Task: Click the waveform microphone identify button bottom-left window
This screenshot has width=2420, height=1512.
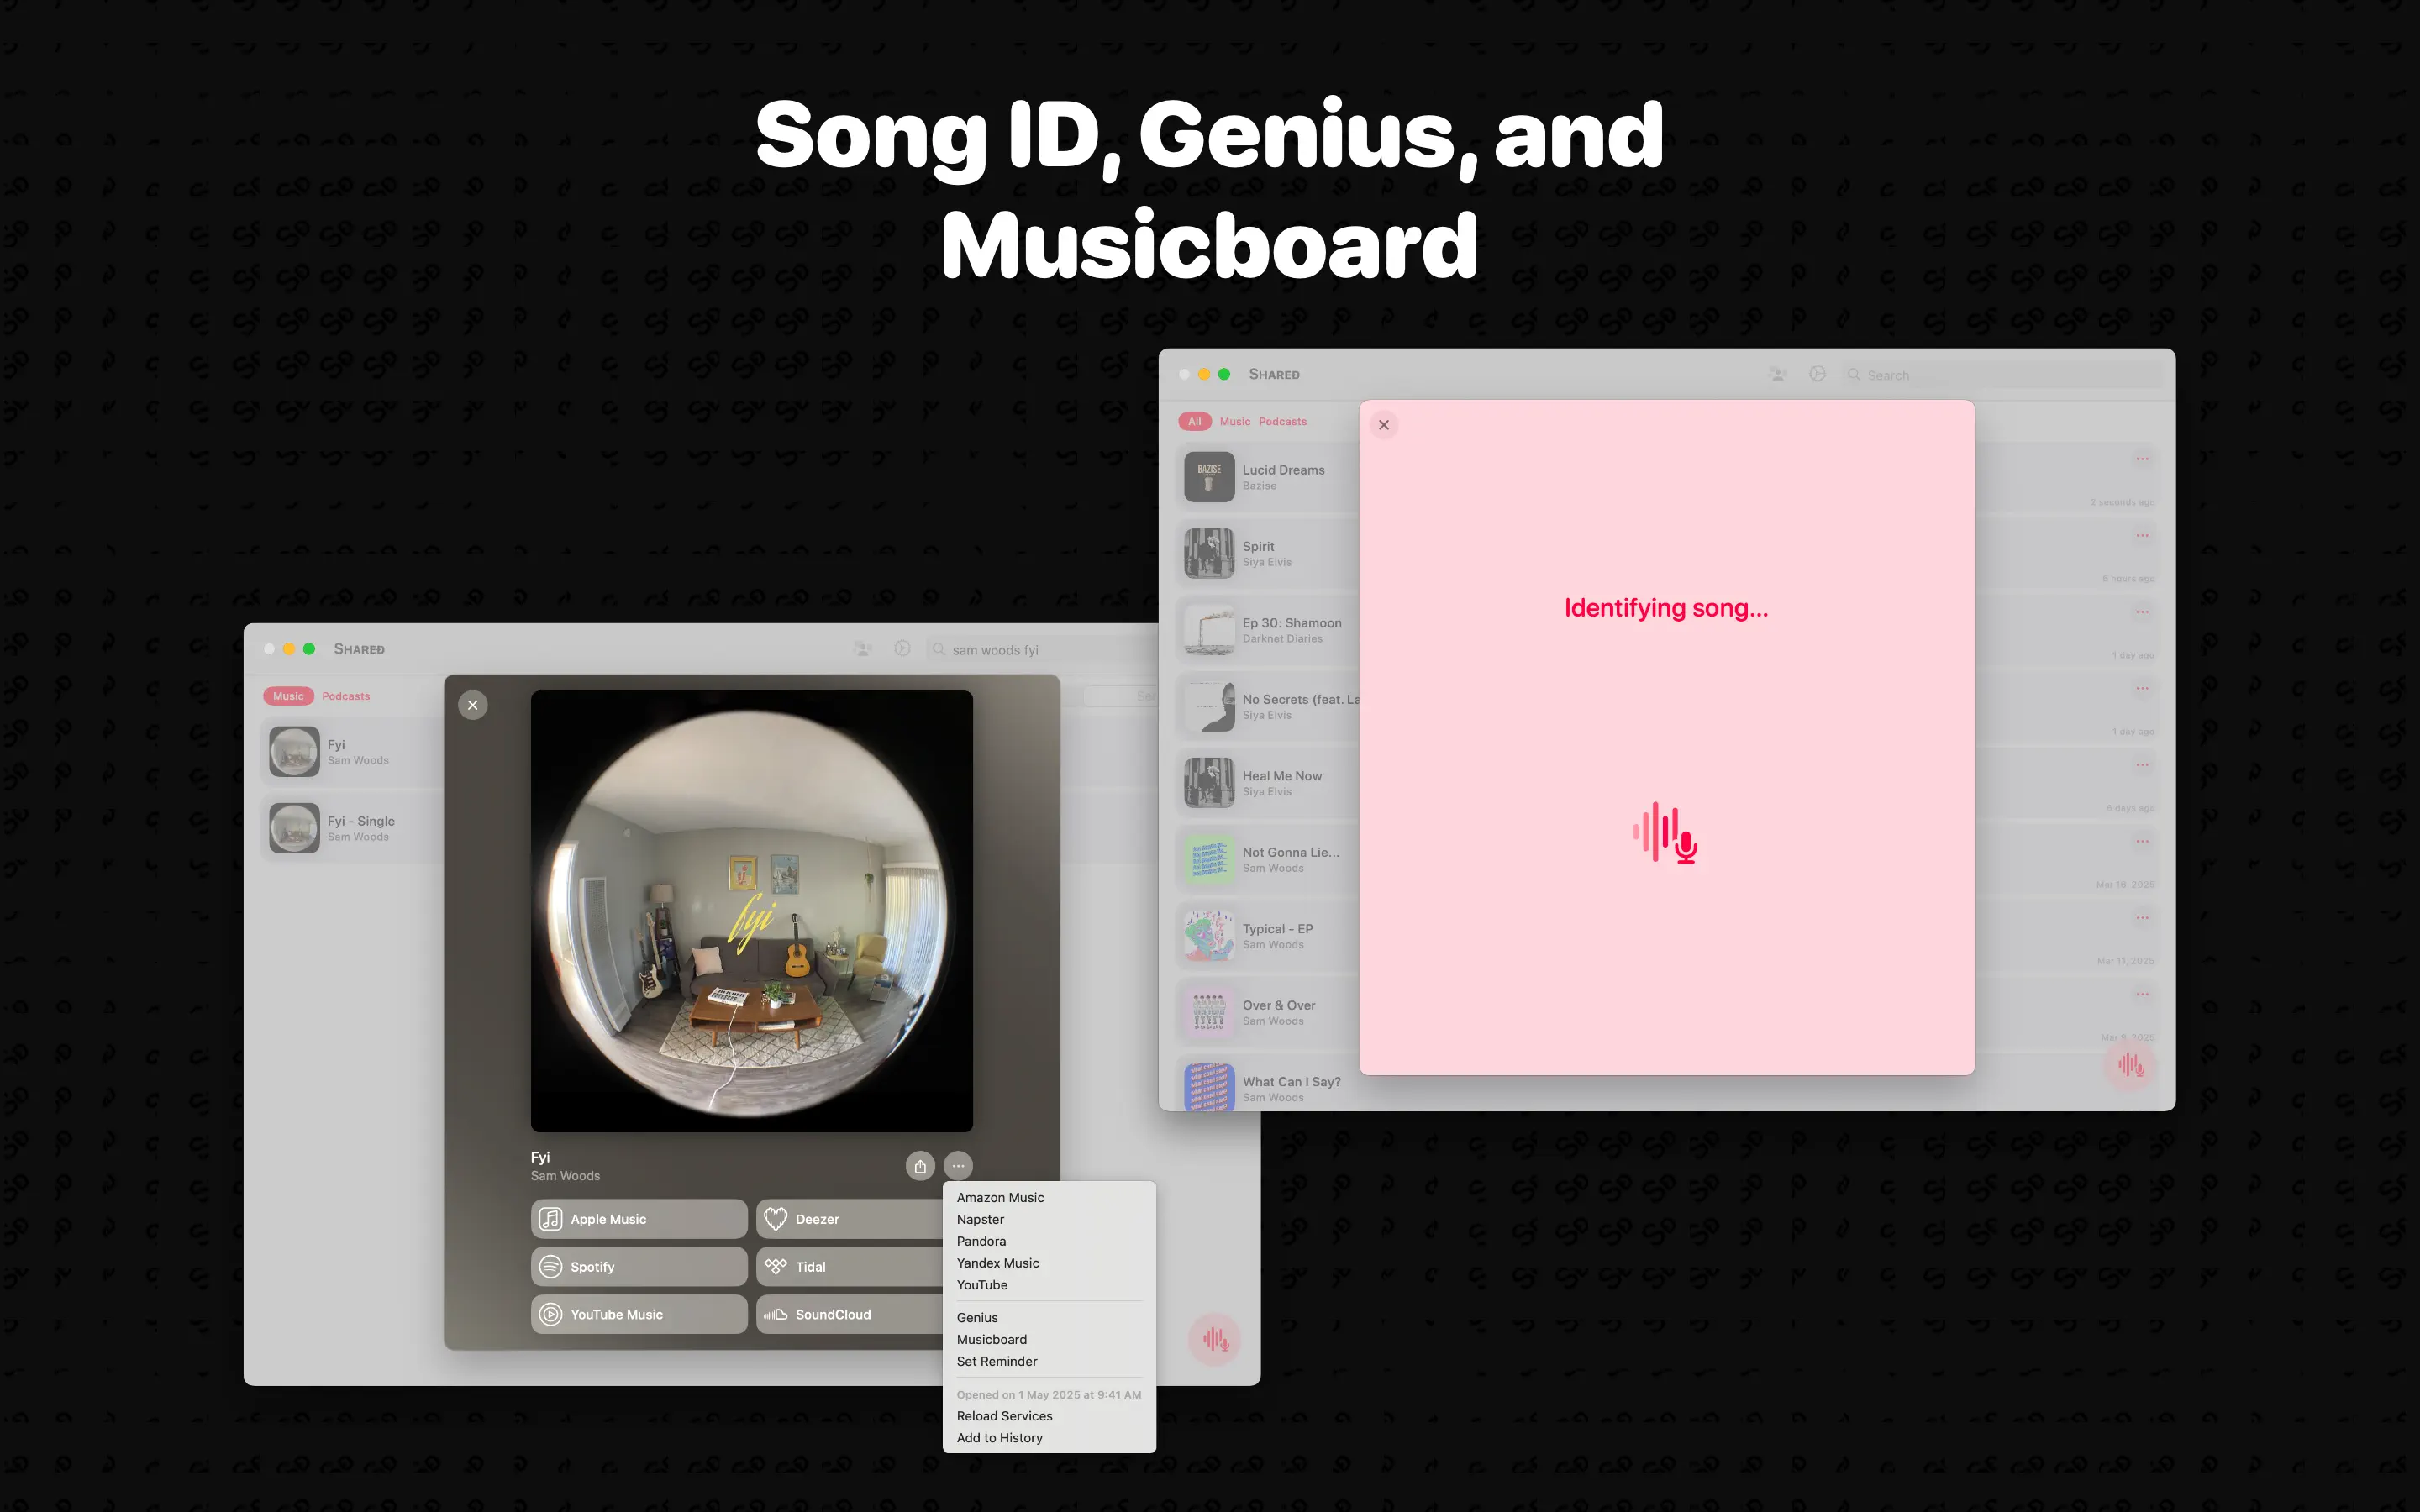Action: [x=1215, y=1340]
